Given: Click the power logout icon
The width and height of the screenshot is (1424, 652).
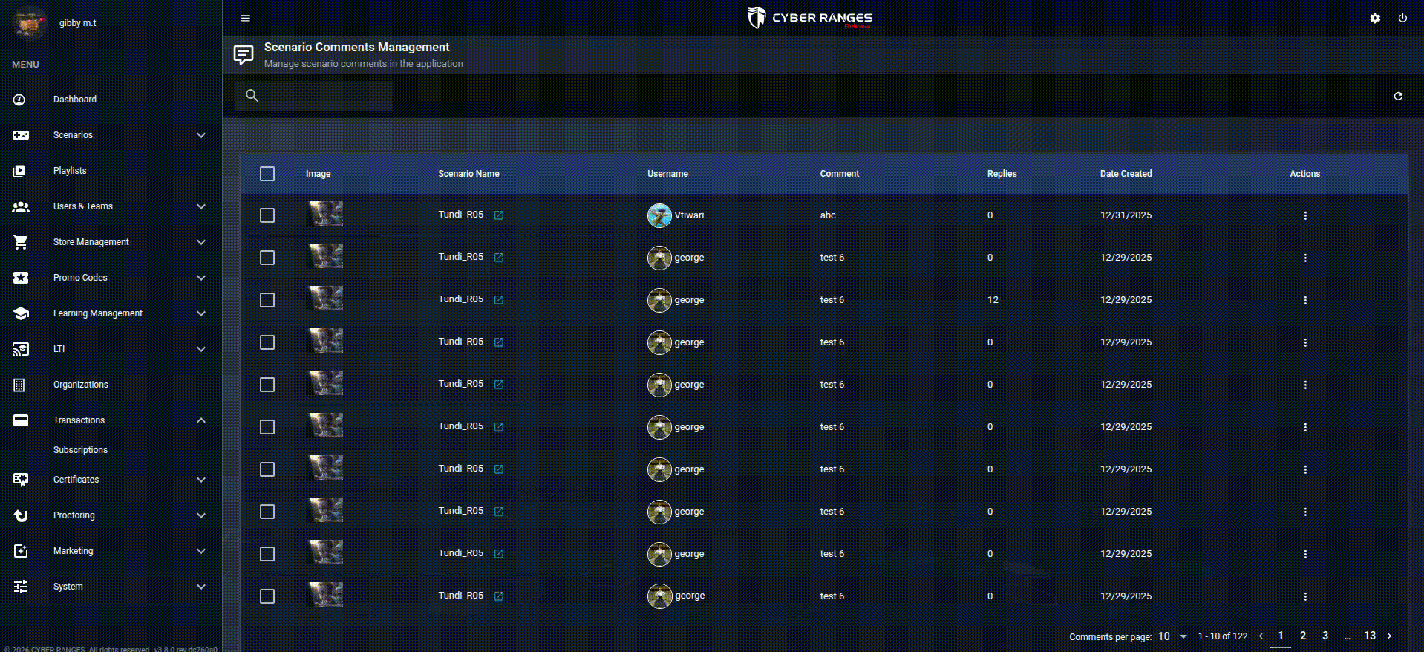Looking at the screenshot, I should click(1402, 18).
